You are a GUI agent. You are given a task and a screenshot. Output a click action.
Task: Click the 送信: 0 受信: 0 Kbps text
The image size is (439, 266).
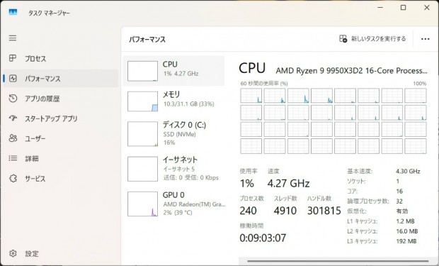190,177
